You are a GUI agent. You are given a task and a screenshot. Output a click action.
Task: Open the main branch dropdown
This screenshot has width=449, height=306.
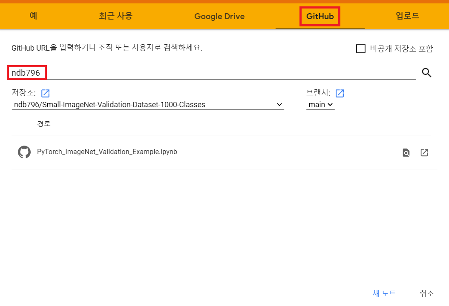coord(320,105)
